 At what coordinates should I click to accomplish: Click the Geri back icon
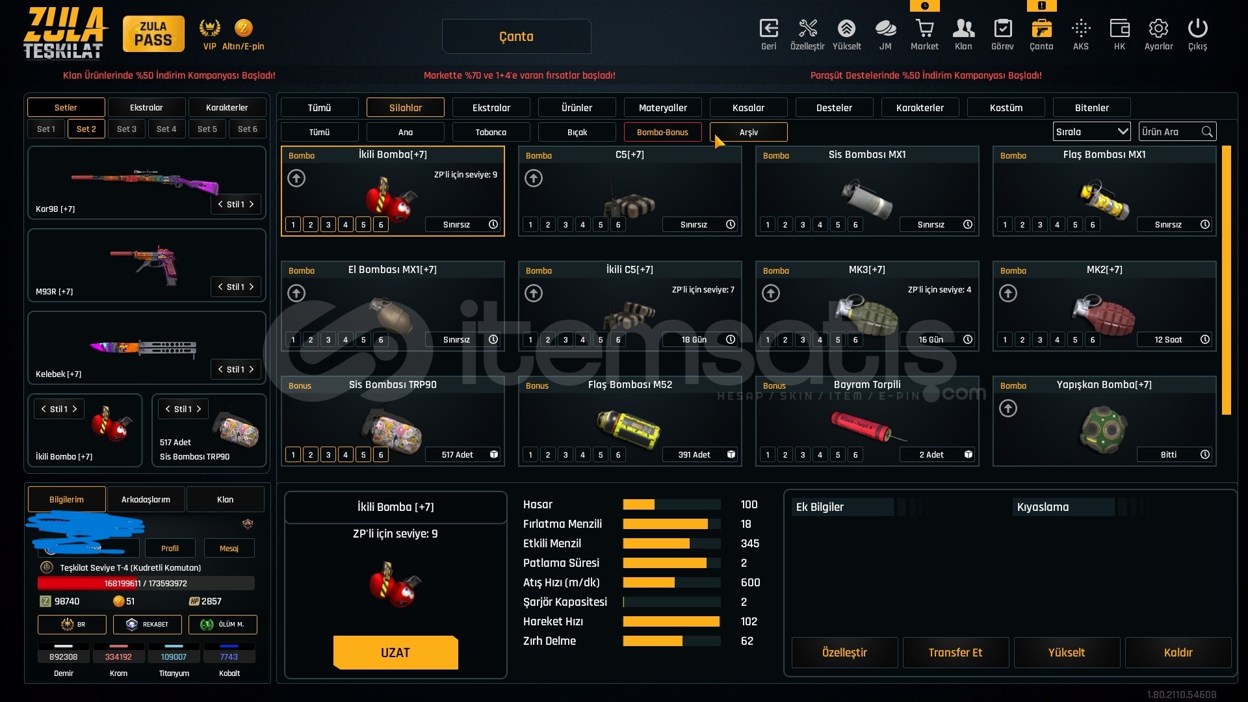768,29
